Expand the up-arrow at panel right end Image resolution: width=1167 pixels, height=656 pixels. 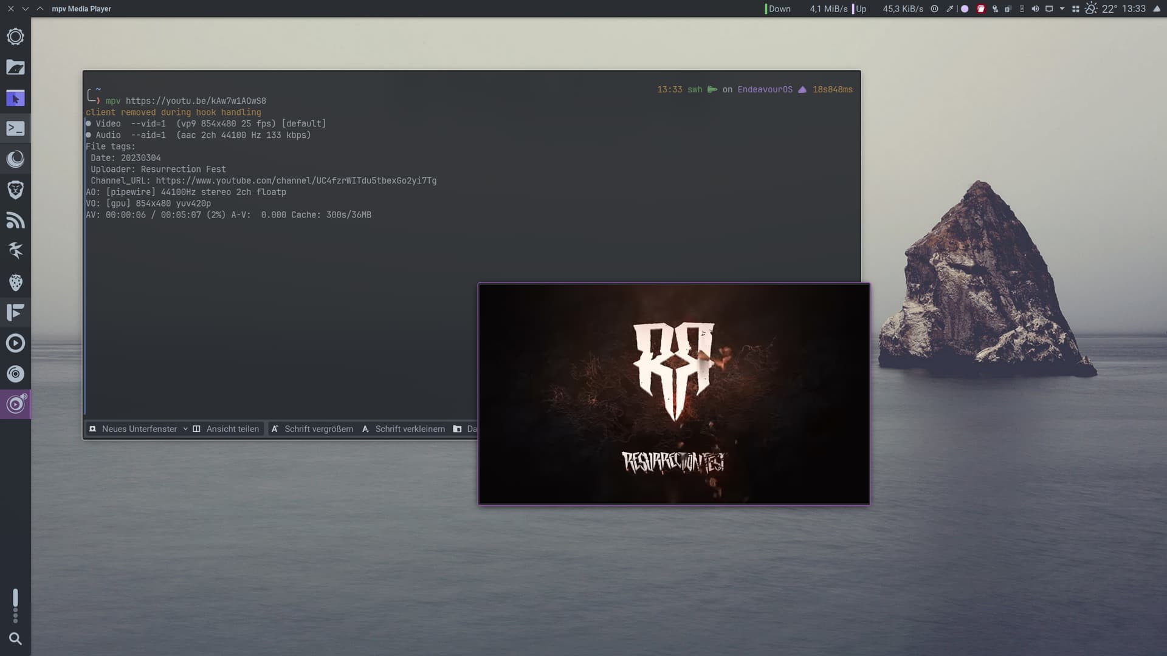coord(1157,9)
